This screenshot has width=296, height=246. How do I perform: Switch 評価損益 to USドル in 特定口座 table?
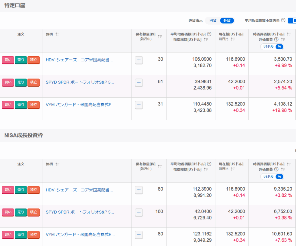(x=268, y=47)
